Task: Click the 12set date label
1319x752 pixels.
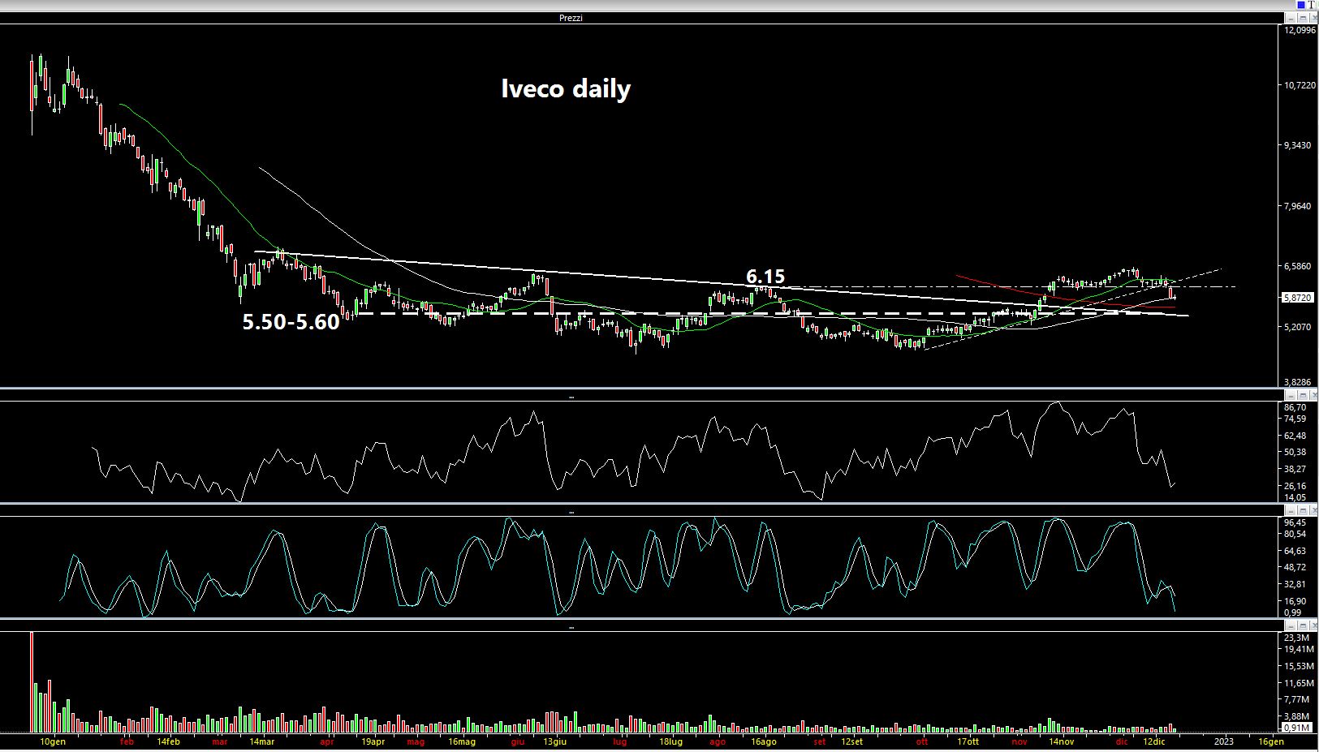Action: (x=852, y=741)
